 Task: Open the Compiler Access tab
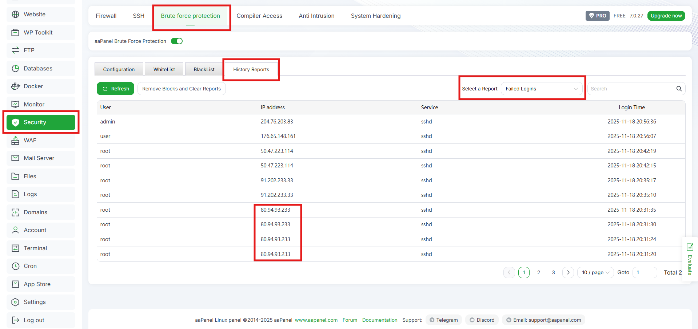(x=259, y=16)
